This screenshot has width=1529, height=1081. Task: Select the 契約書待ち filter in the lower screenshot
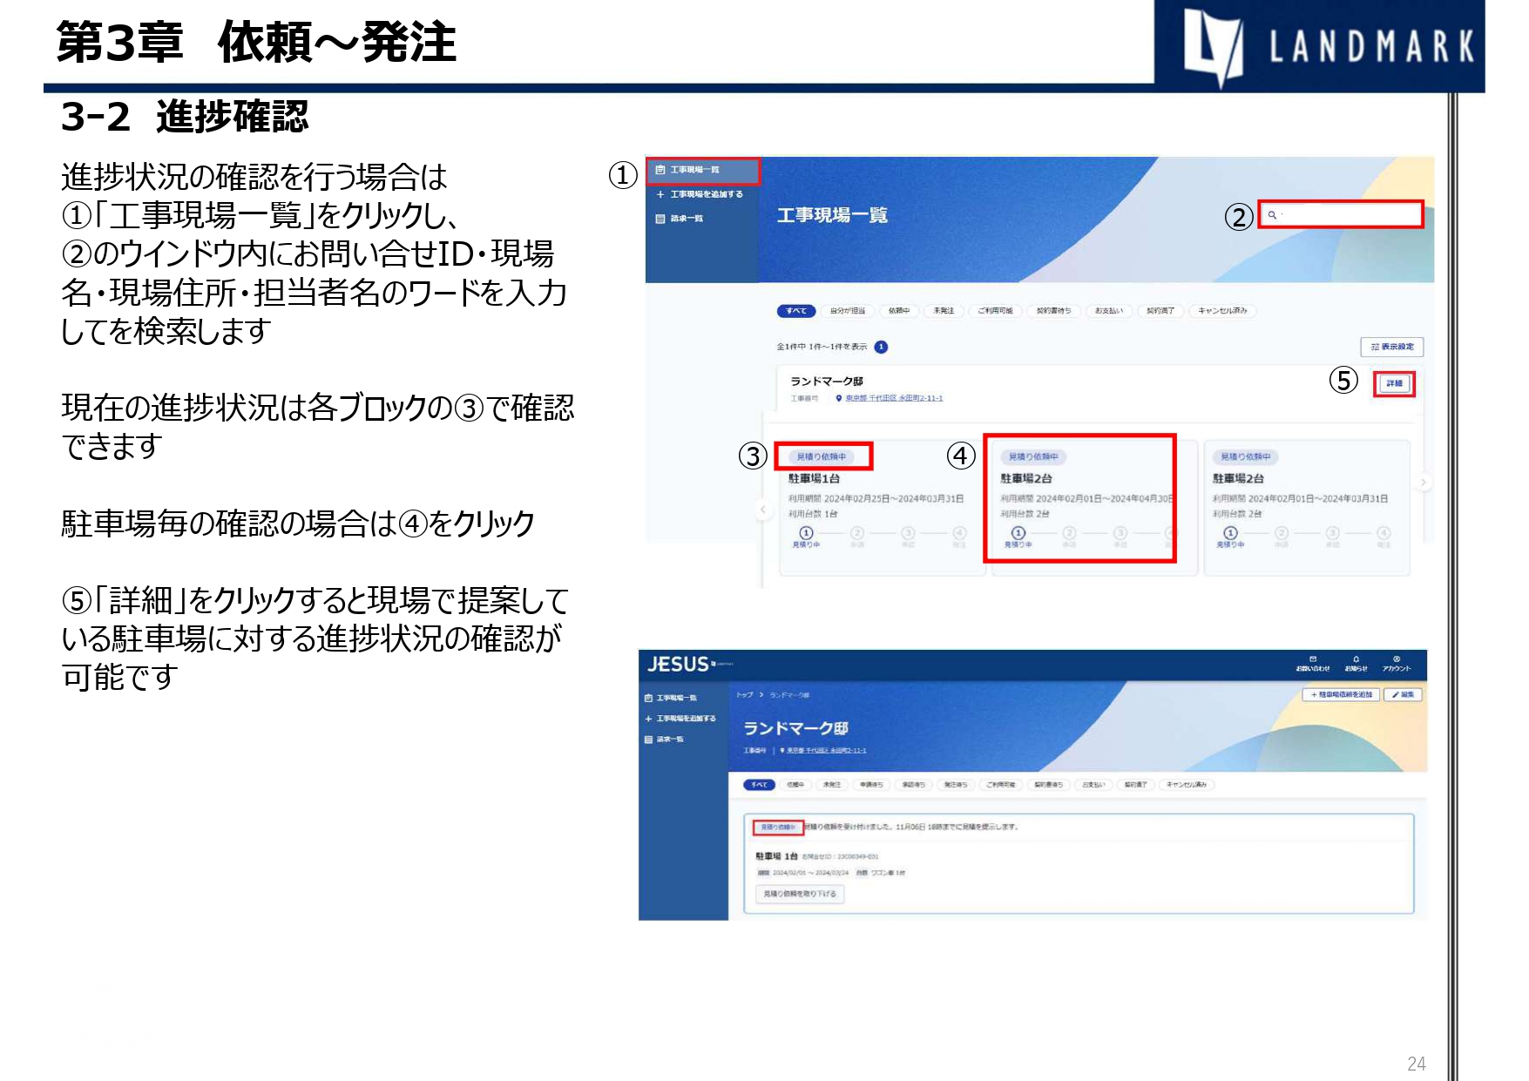click(x=1049, y=785)
